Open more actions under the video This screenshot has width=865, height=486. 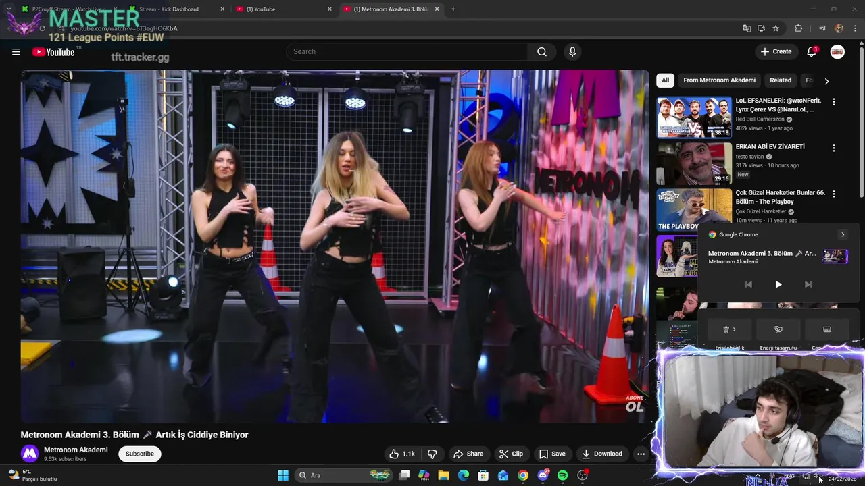(641, 454)
